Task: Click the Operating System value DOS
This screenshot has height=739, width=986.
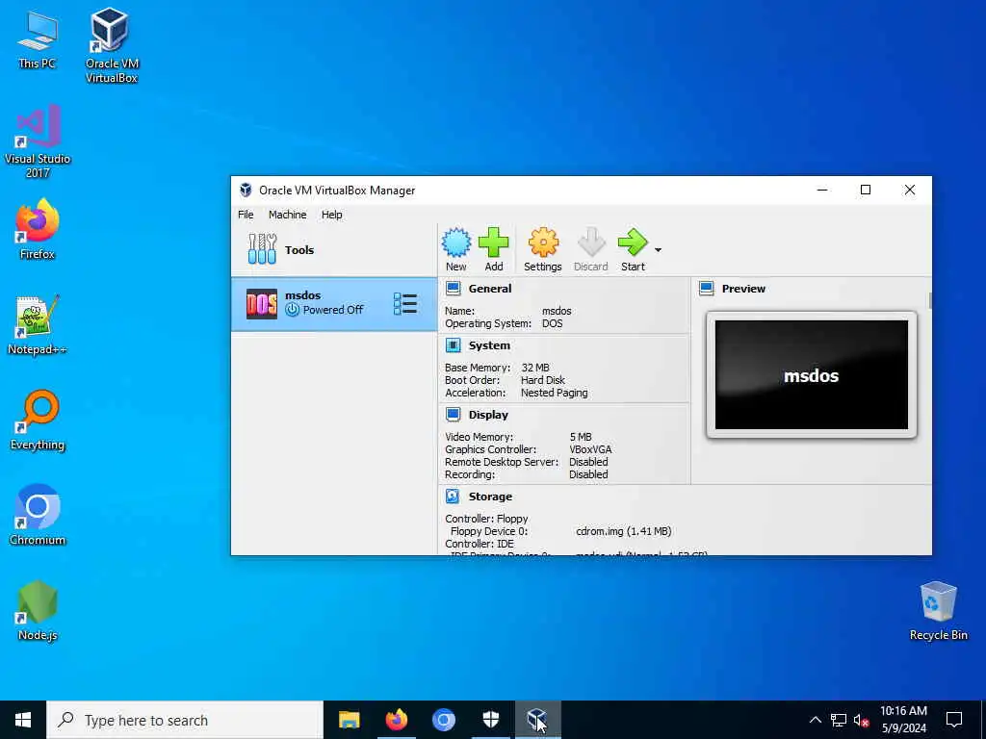Action: (x=552, y=323)
